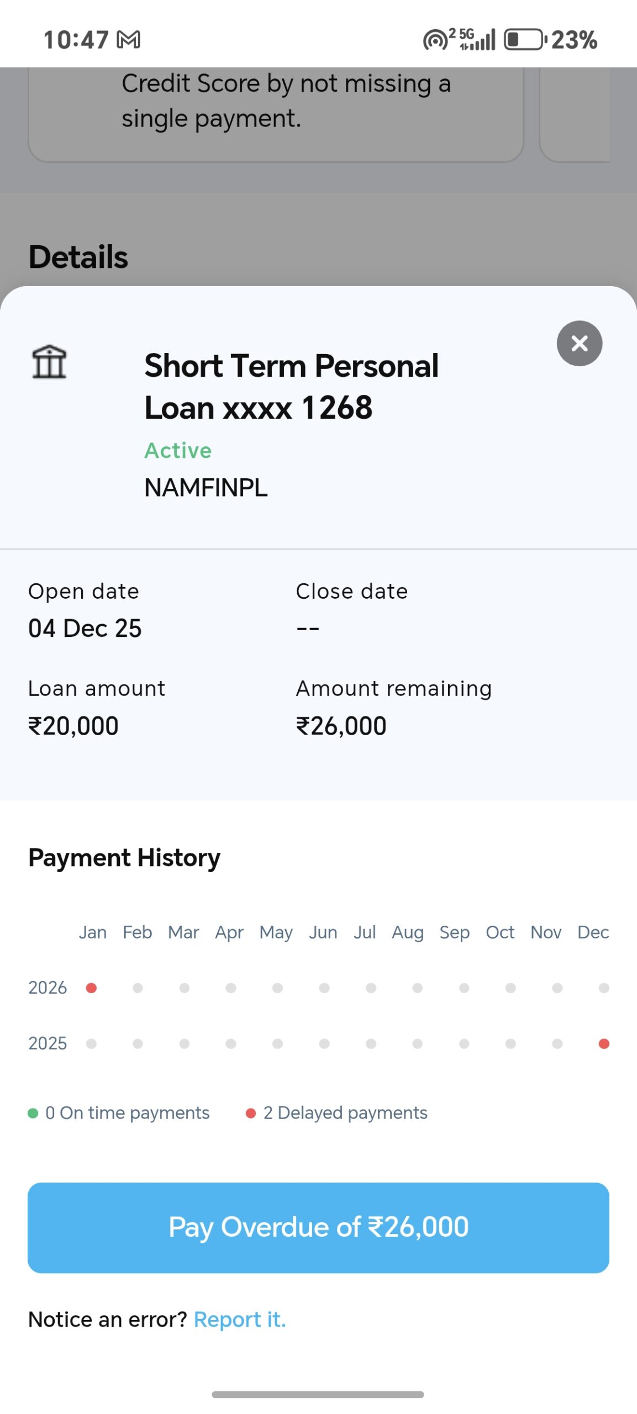Tap the Credit Score tip card
Screen dimensions: 637x1414
coord(275,110)
